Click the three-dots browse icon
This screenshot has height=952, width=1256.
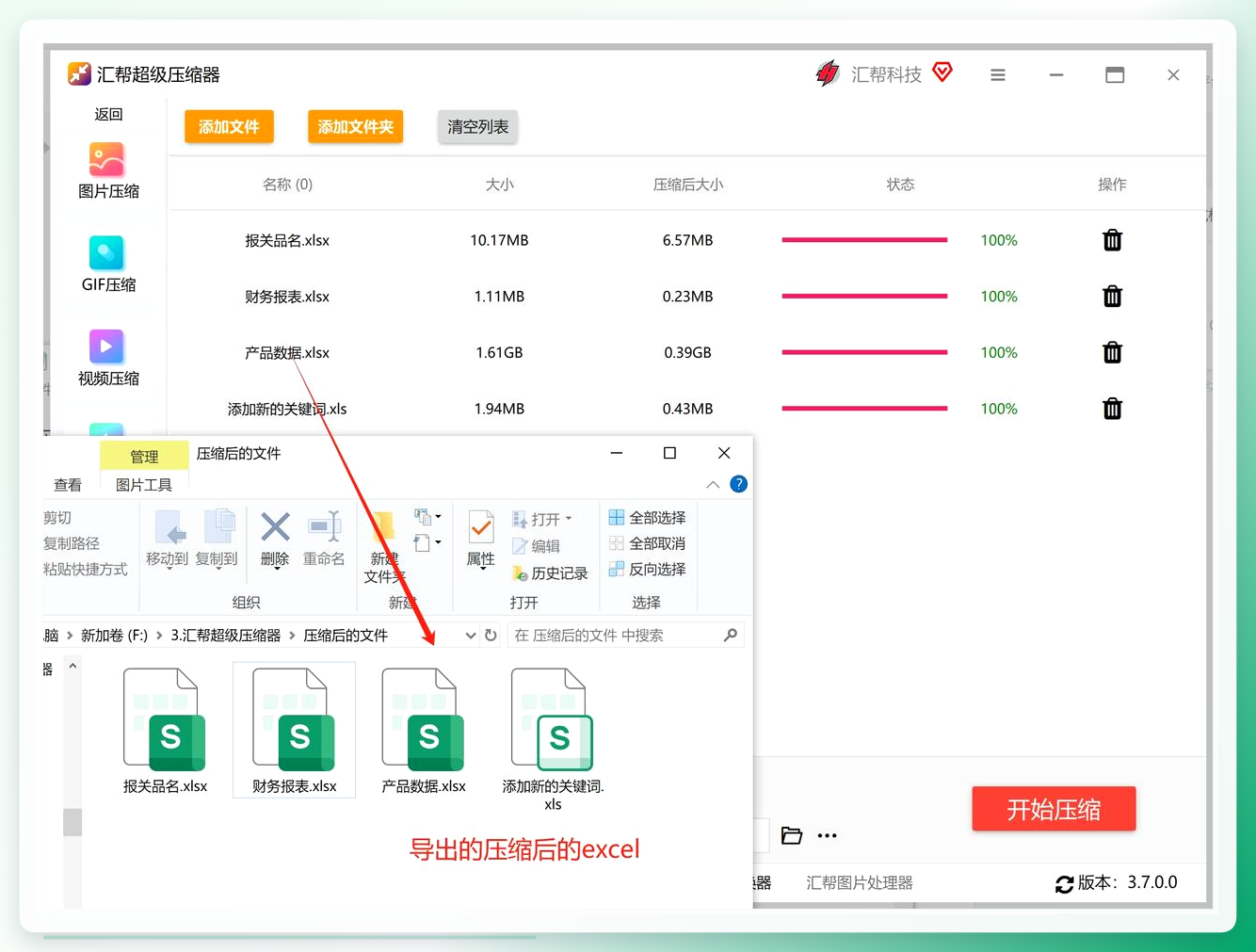pos(827,835)
